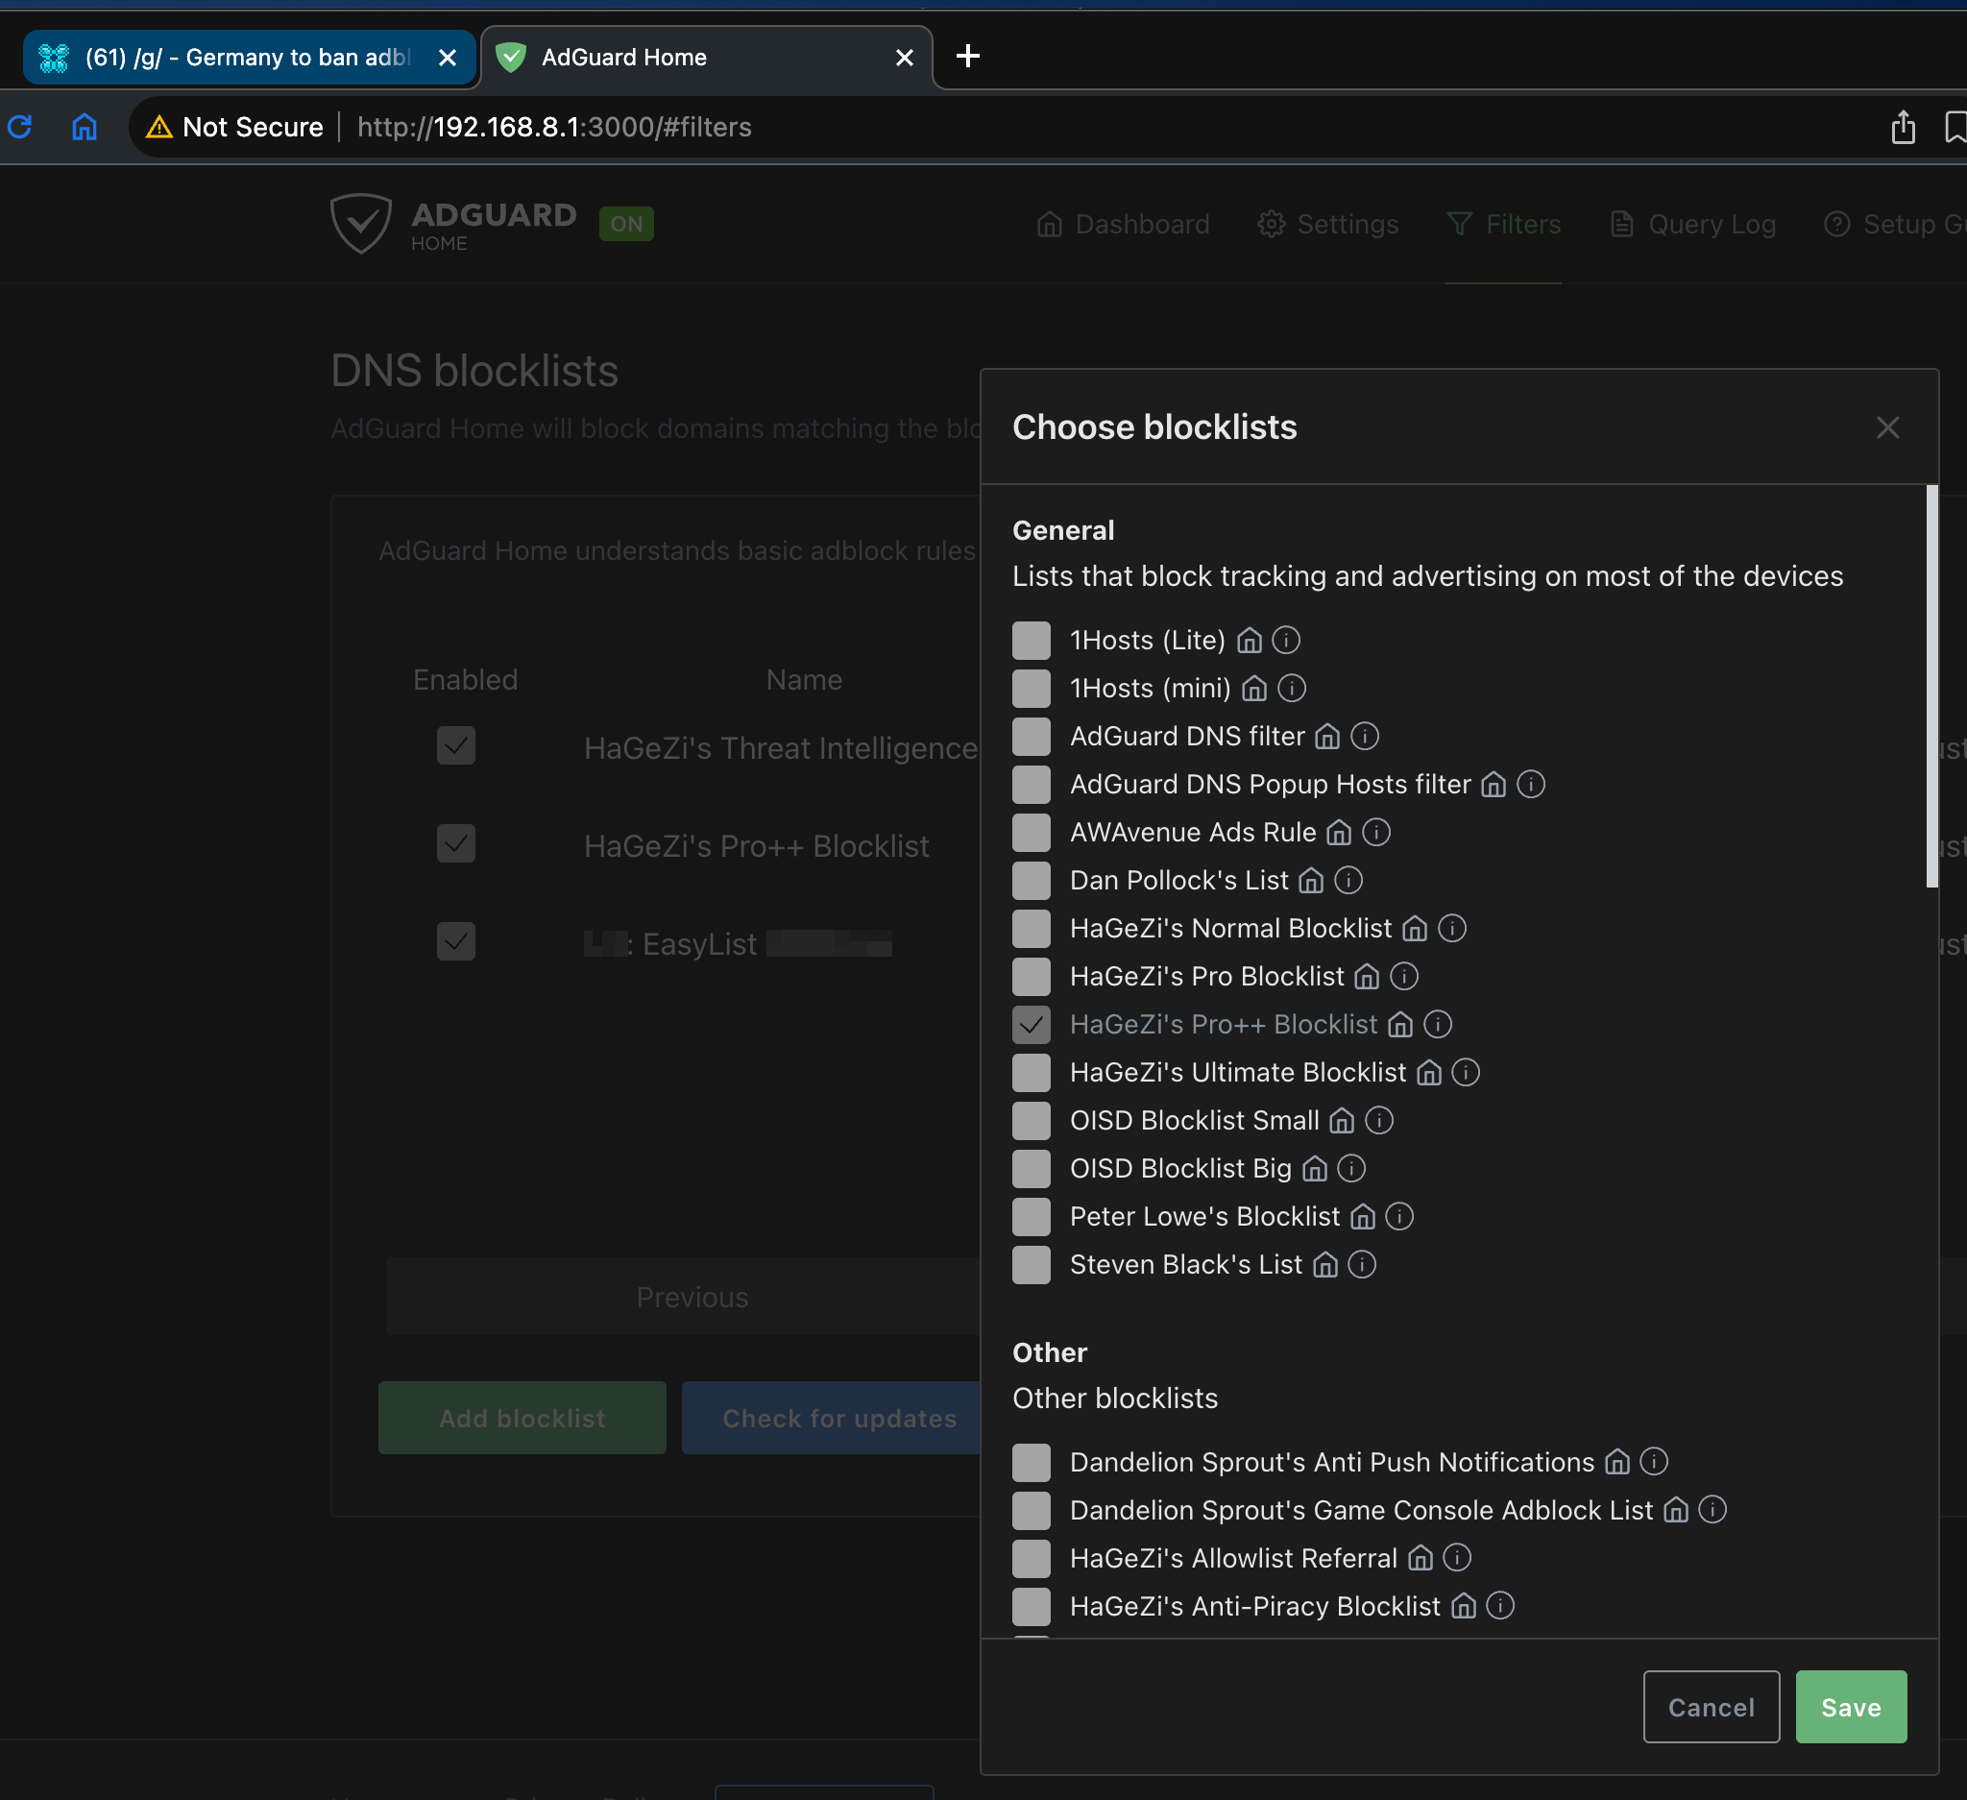Open a new browser tab
This screenshot has height=1800, width=1967.
click(x=967, y=57)
